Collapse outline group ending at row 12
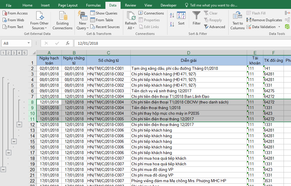Image resolution: width=291 pixels, height=186 pixels. 19,124
